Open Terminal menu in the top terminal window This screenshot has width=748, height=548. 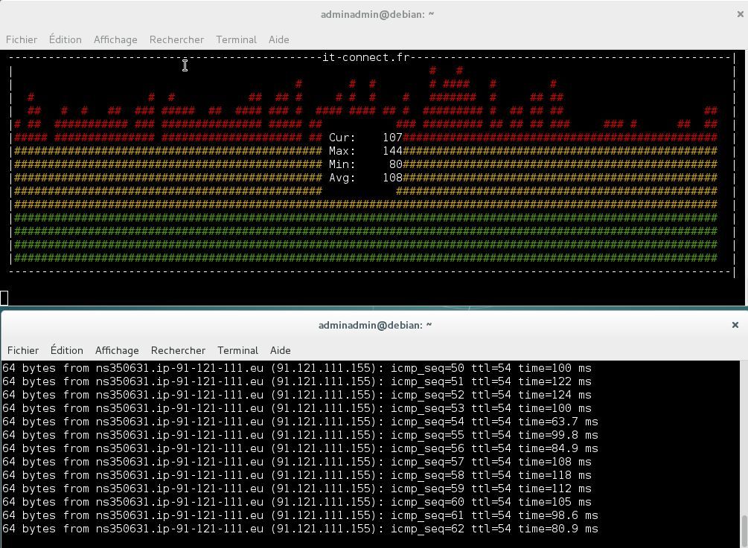tap(236, 39)
